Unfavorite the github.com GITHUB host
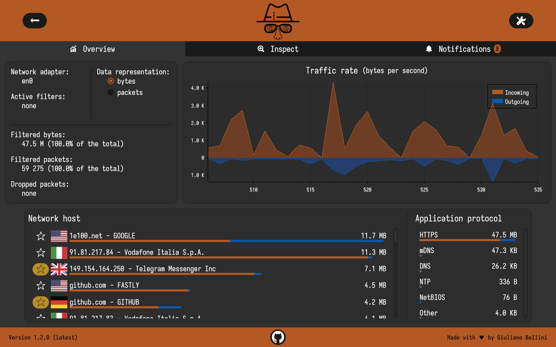The height and width of the screenshot is (347, 556). [x=41, y=302]
